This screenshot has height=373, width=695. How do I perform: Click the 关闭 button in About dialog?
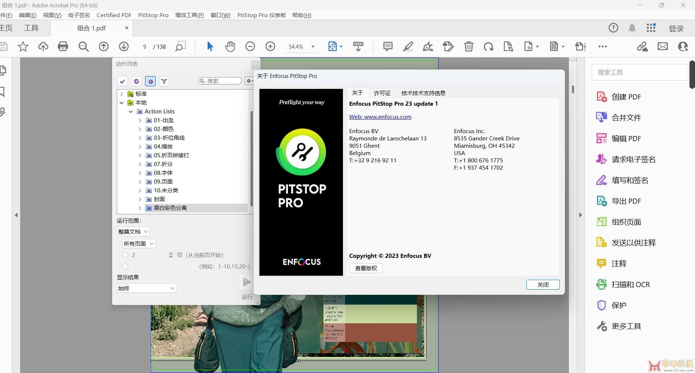(543, 285)
